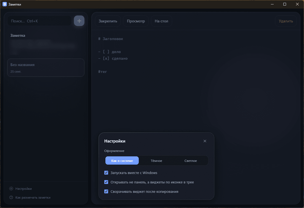Disable Сворачивать виджет после копирования

tap(106, 191)
